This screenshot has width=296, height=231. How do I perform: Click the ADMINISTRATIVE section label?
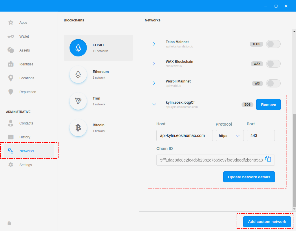pyautogui.click(x=18, y=112)
